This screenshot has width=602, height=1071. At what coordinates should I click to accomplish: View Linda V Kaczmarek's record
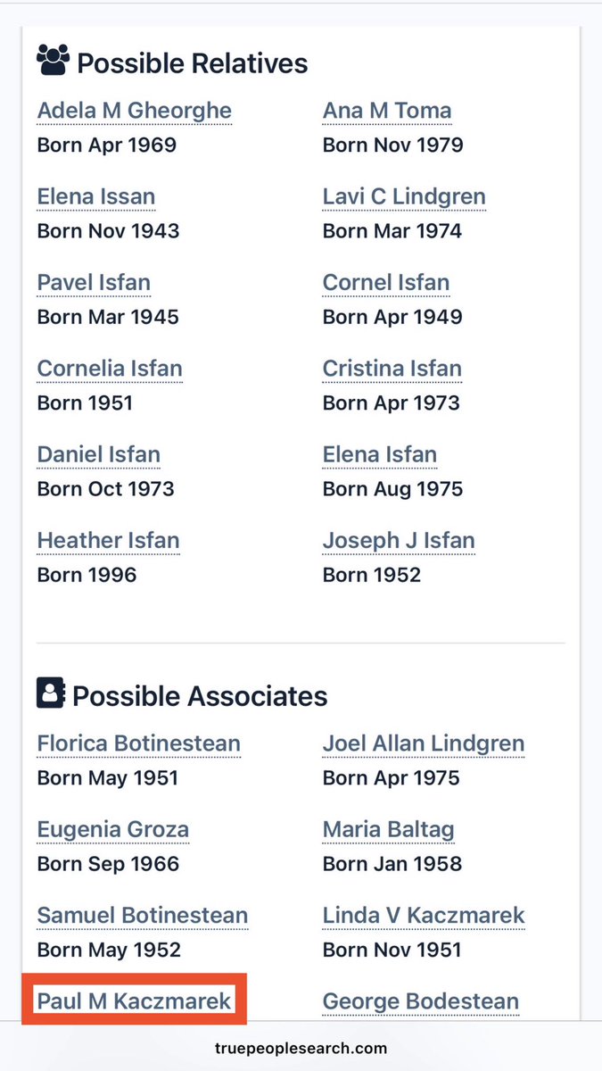(x=424, y=916)
